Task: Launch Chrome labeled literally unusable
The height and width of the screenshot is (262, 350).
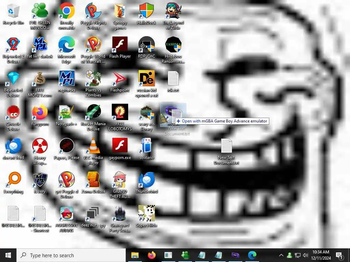Action: click(67, 11)
